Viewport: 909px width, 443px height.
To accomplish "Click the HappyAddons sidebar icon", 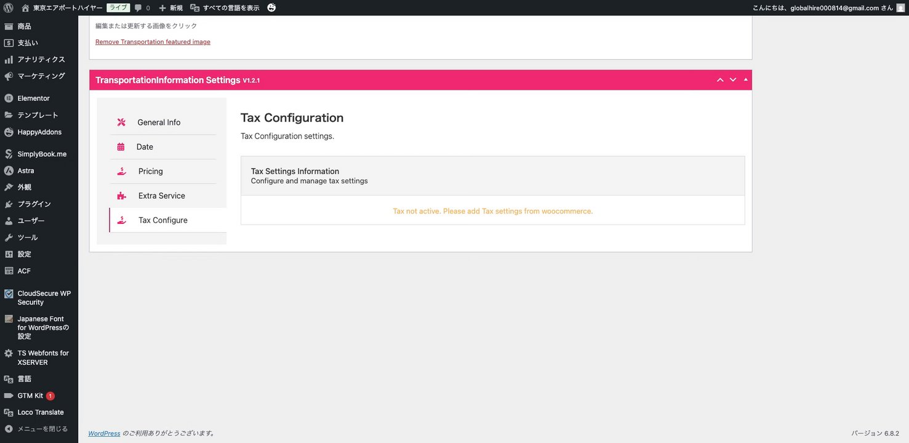I will [x=9, y=132].
